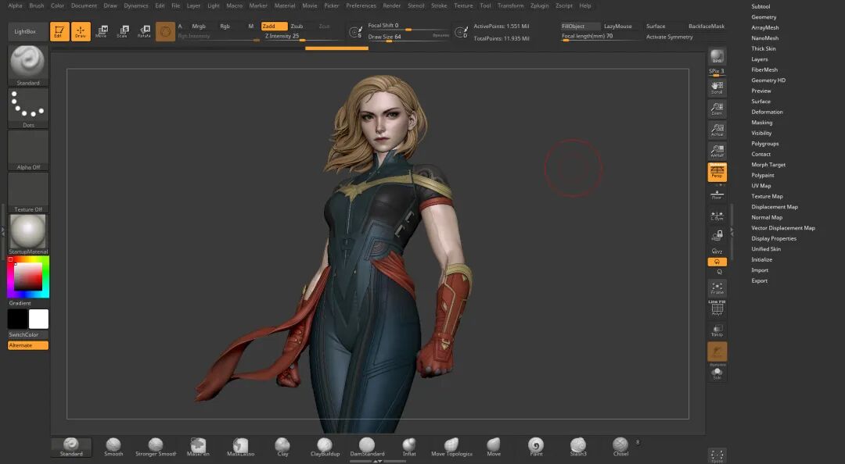Open the Brush menu

[x=37, y=5]
